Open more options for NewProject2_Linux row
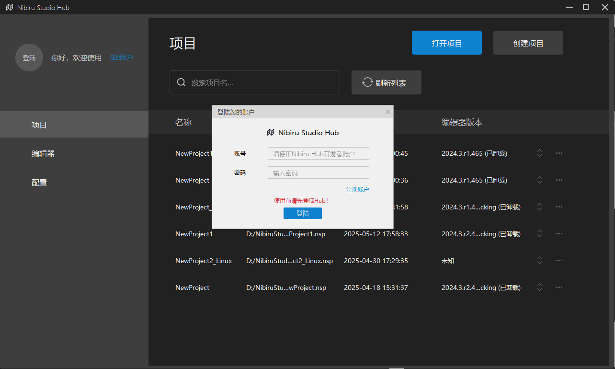This screenshot has height=369, width=615. pyautogui.click(x=559, y=261)
